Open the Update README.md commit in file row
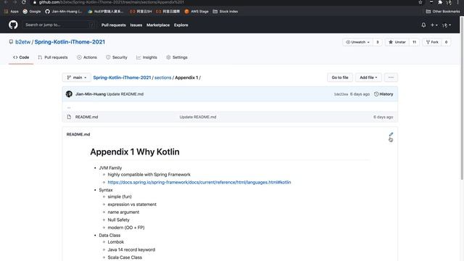 point(198,117)
